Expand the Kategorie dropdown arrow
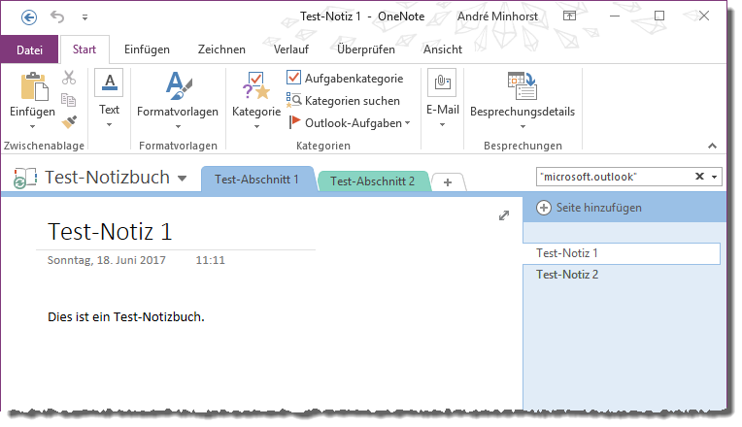The height and width of the screenshot is (427, 742). (256, 126)
